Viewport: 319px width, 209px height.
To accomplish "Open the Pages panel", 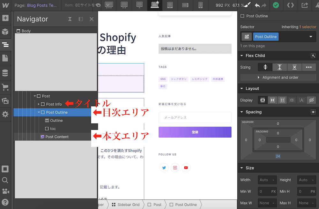I will pos(5,58).
